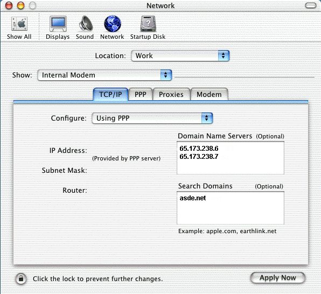Open the Displays preference pane icon

pyautogui.click(x=58, y=24)
